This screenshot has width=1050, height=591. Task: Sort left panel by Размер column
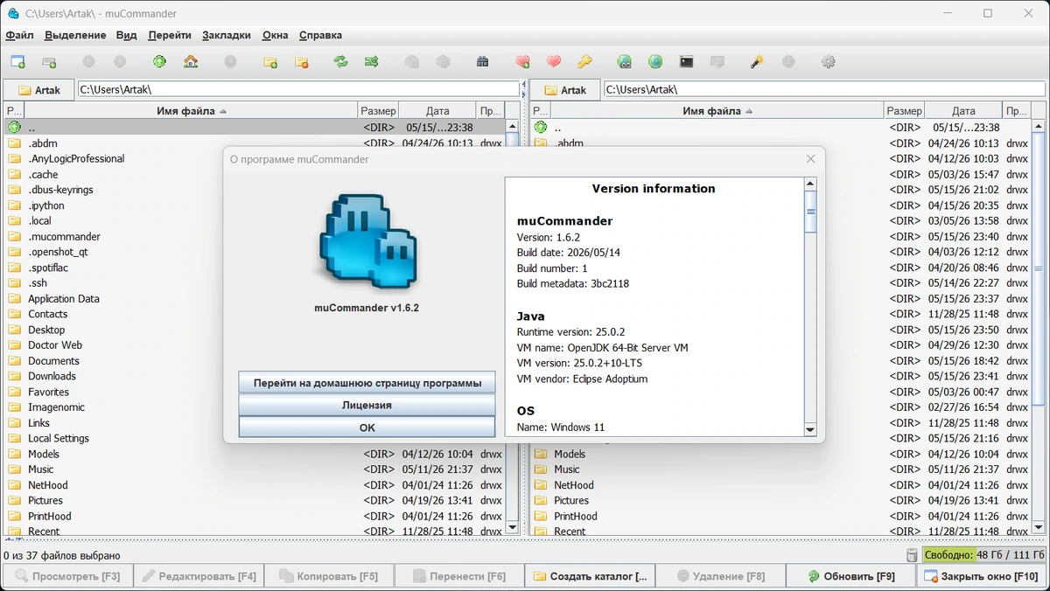(x=379, y=111)
